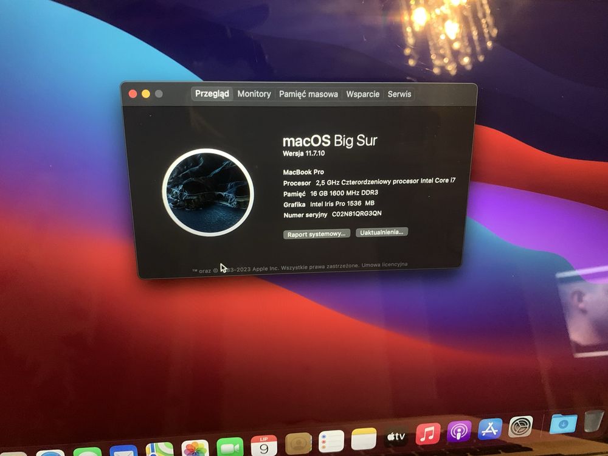Switch to the Monitory tab

point(254,94)
